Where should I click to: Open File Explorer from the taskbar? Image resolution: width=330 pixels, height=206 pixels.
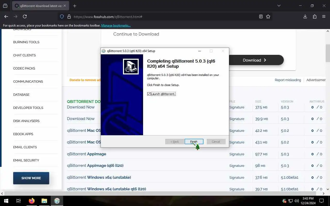(44, 201)
